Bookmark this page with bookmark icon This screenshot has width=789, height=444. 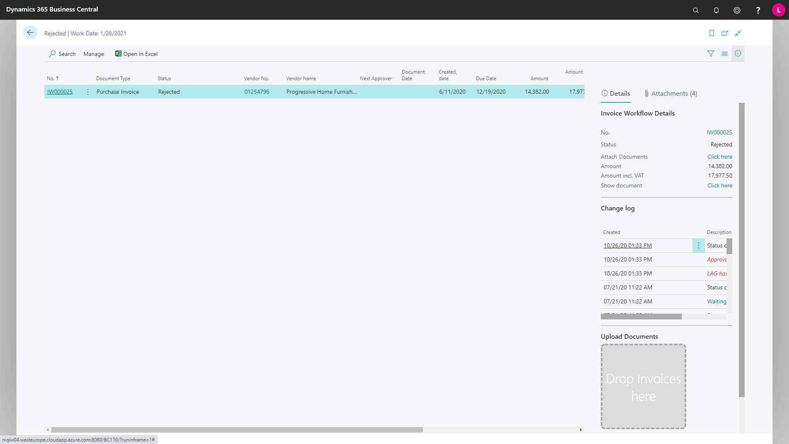click(x=711, y=33)
